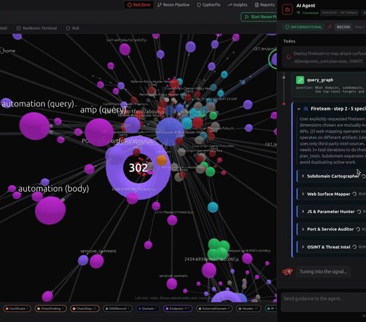Image resolution: width=366 pixels, height=322 pixels.
Task: Click the RECON mode badge
Action: tap(343, 27)
